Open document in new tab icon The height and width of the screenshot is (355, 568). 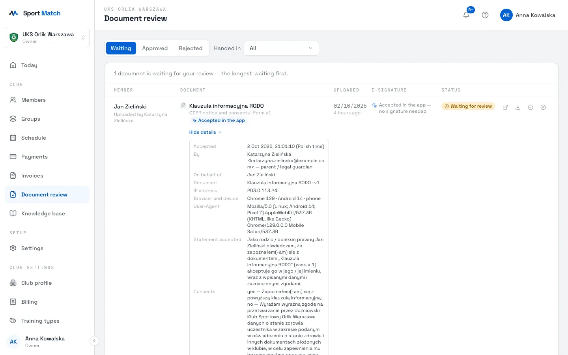(505, 107)
